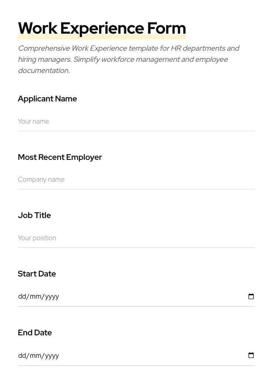
Task: Open the Start Date calendar picker
Action: [251, 296]
